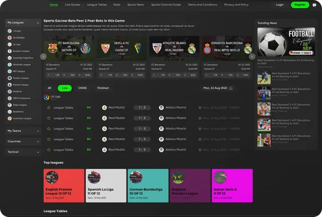Viewport: 322px width, 217px height.
Task: Open League Tables in the top nav
Action: (97, 5)
